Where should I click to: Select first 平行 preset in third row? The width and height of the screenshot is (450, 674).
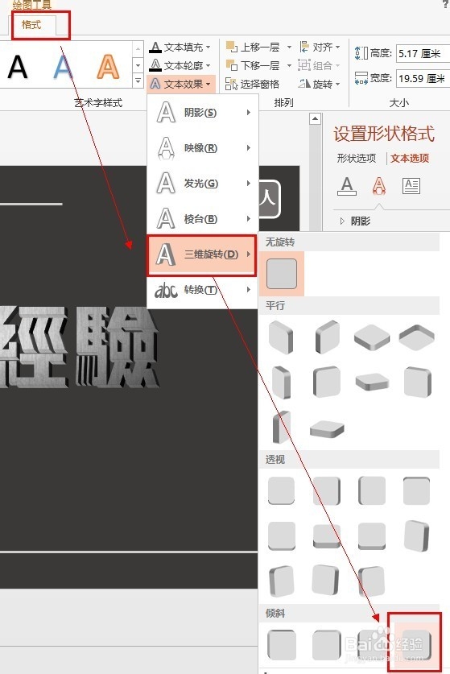(x=282, y=427)
